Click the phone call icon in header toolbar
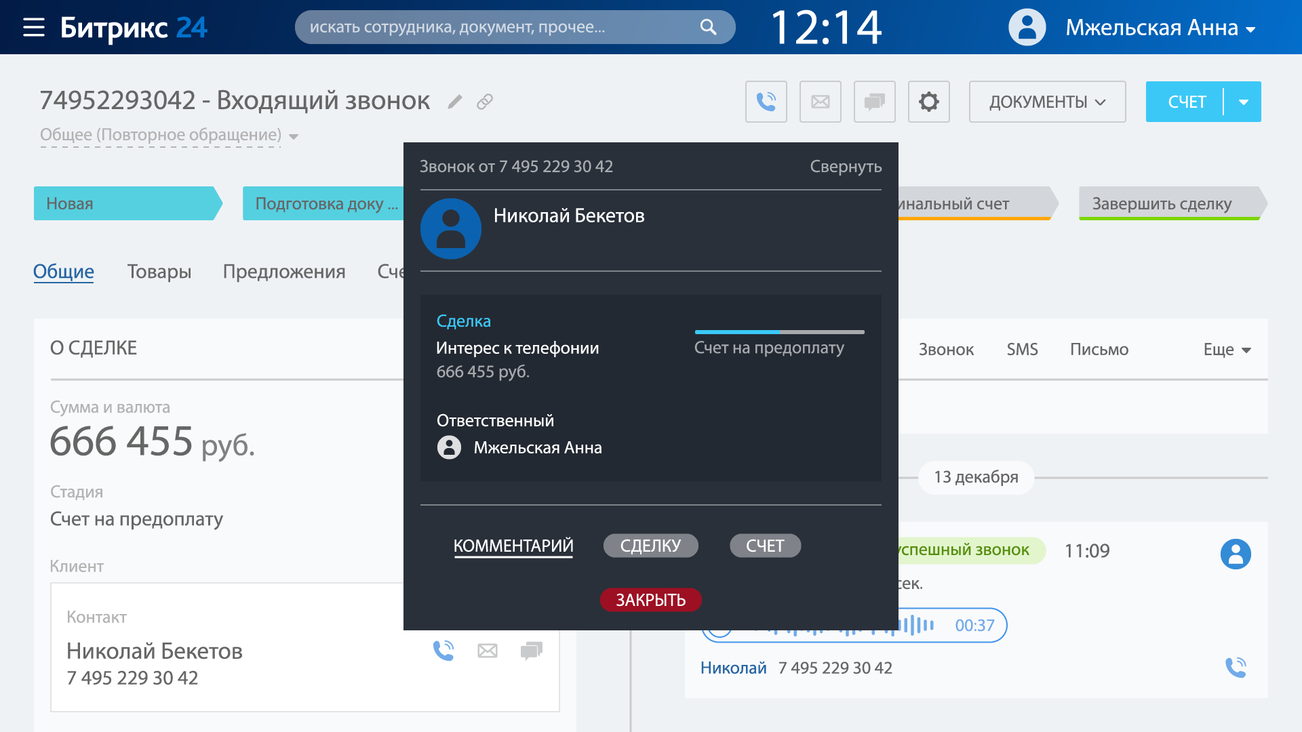 pos(766,102)
